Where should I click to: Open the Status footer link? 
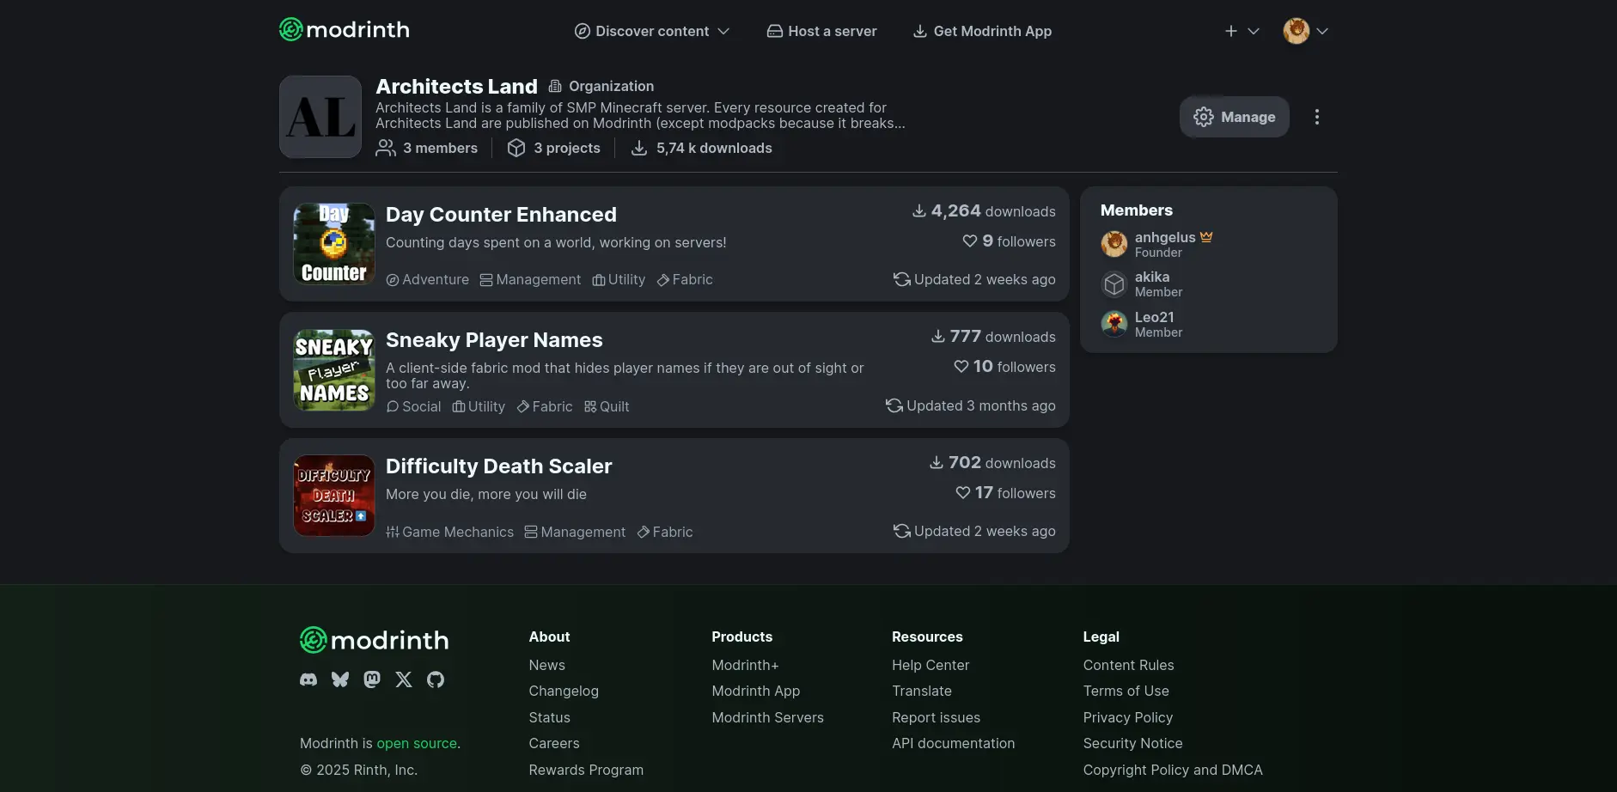[549, 718]
